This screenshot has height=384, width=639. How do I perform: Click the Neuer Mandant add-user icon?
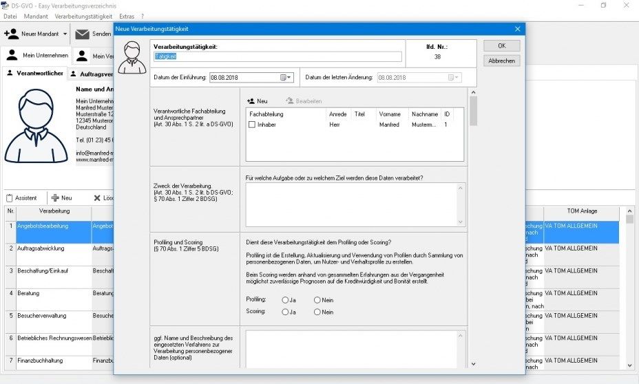pos(12,34)
